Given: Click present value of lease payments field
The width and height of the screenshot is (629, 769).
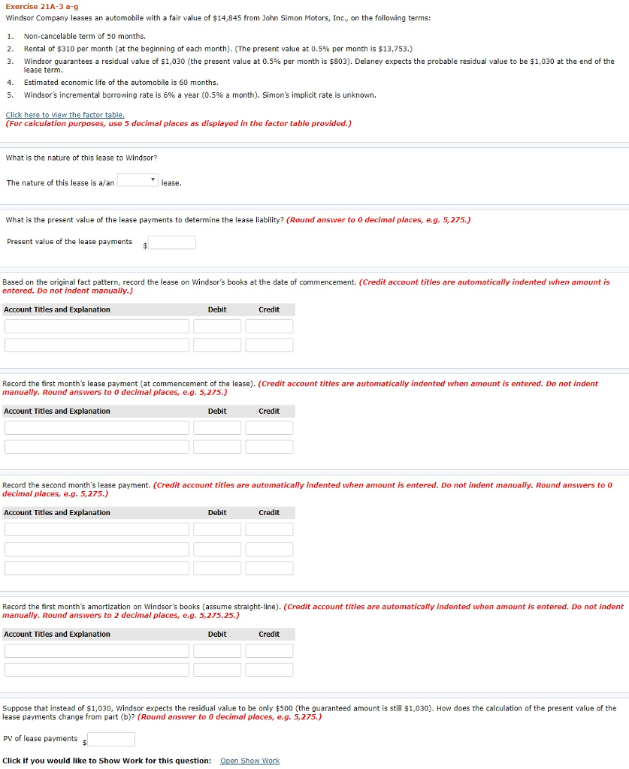Looking at the screenshot, I should click(x=172, y=243).
